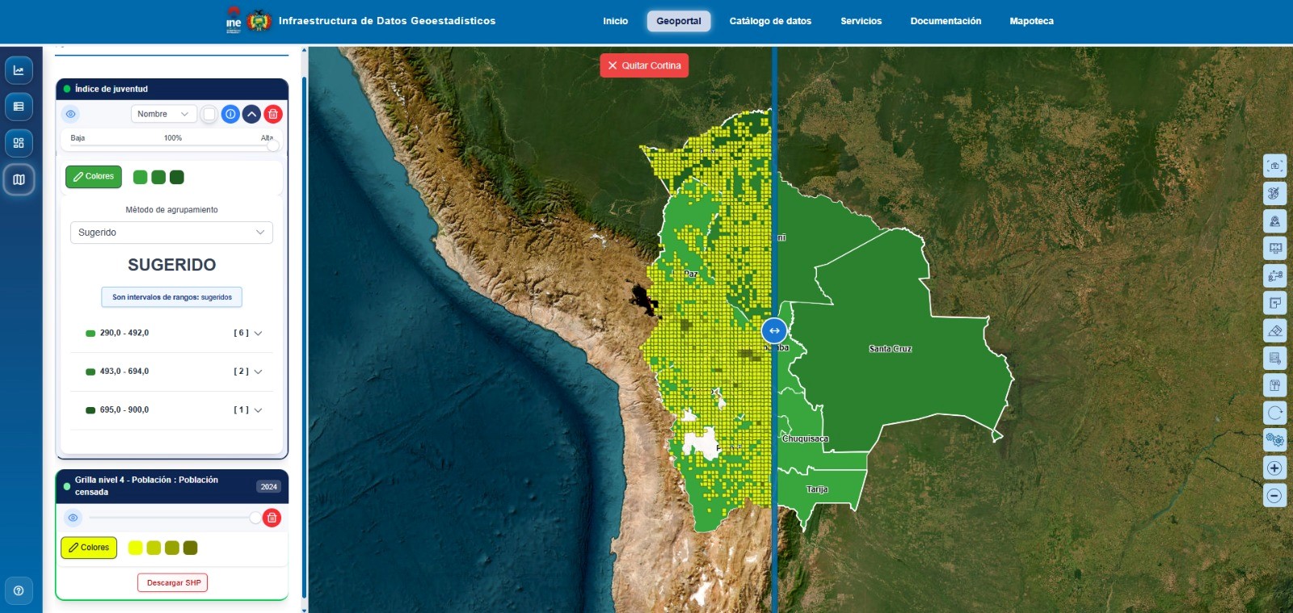Click the zoom in plus button
1293x613 pixels.
coord(1274,468)
